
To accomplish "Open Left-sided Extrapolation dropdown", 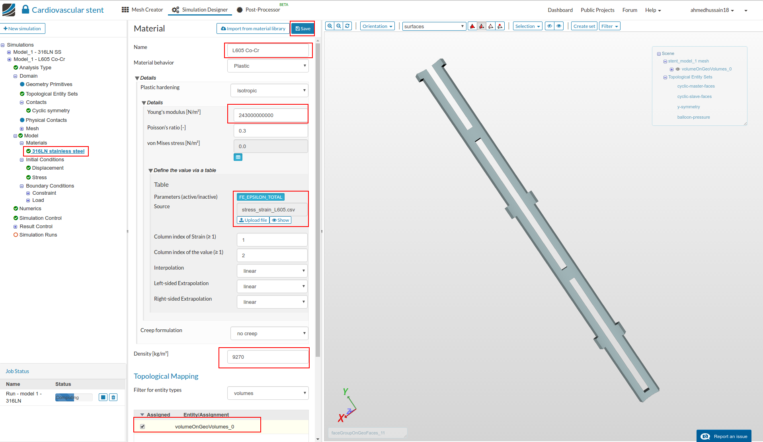I will pos(272,286).
